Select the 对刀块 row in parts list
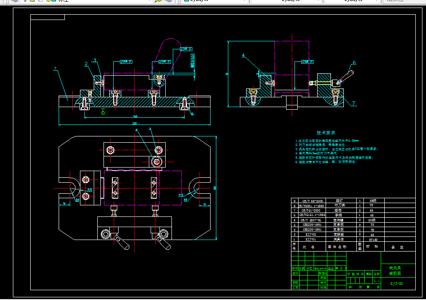426x300 pixels. pos(340,205)
